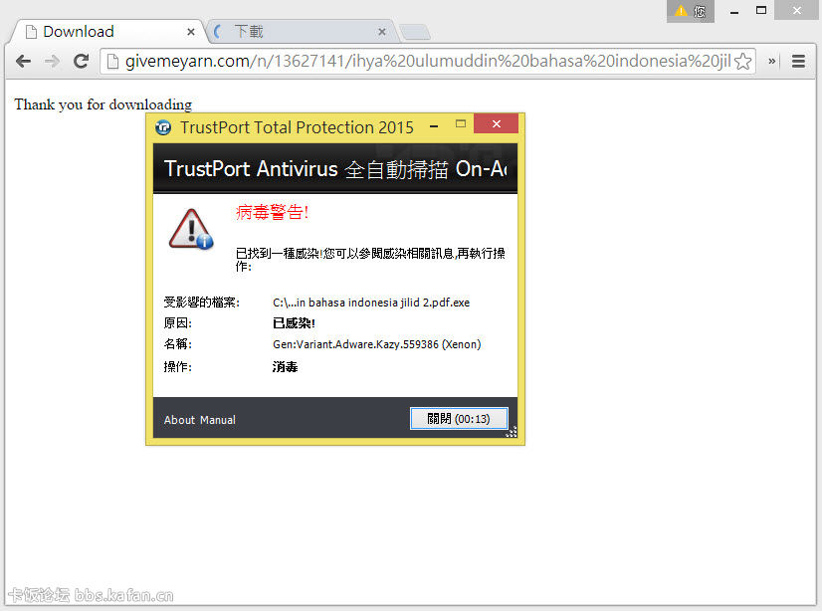Image resolution: width=822 pixels, height=611 pixels.
Task: Click the givemeyarn.com address bar
Action: coord(428,62)
